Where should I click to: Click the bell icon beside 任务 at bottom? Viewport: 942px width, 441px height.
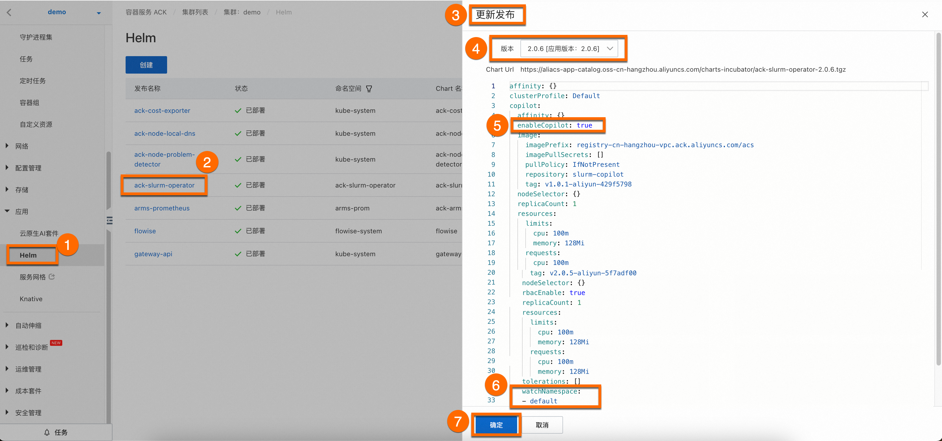point(47,432)
